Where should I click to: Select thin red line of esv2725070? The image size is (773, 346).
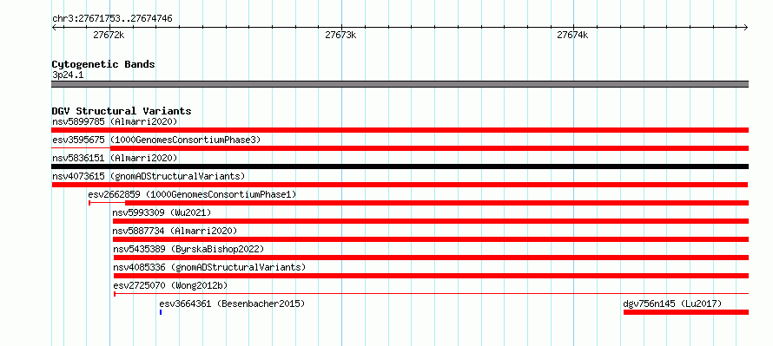point(432,294)
